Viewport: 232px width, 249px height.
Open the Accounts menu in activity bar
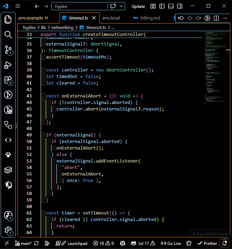click(8, 216)
